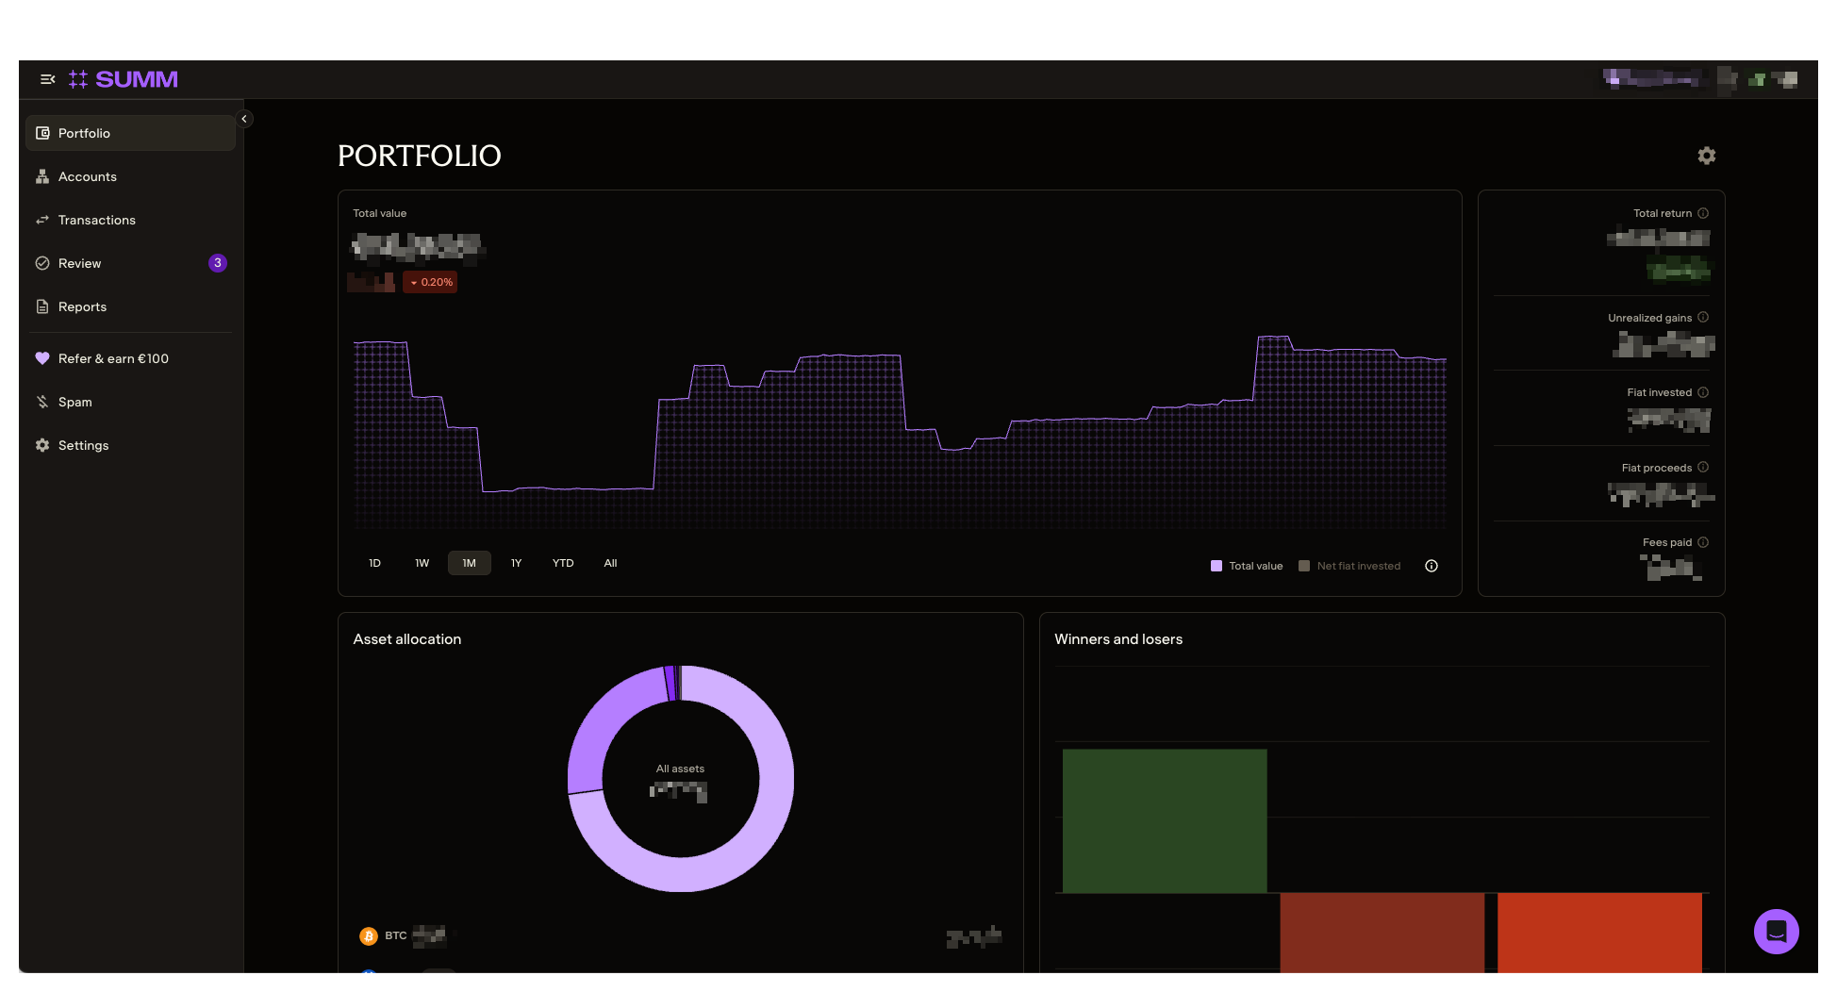Open portfolio settings via the gear icon
This screenshot has height=992, width=1837.
[1706, 156]
